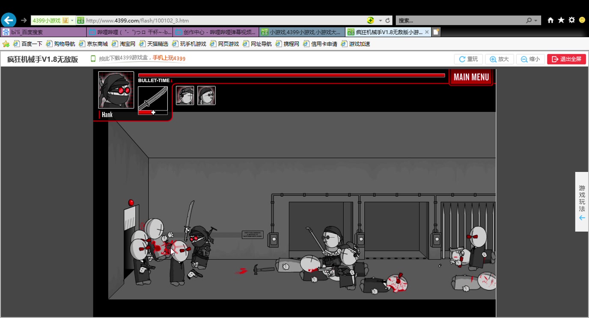Screen dimensions: 589x318
Task: Click the wall sign beside Hank
Action: 253,235
